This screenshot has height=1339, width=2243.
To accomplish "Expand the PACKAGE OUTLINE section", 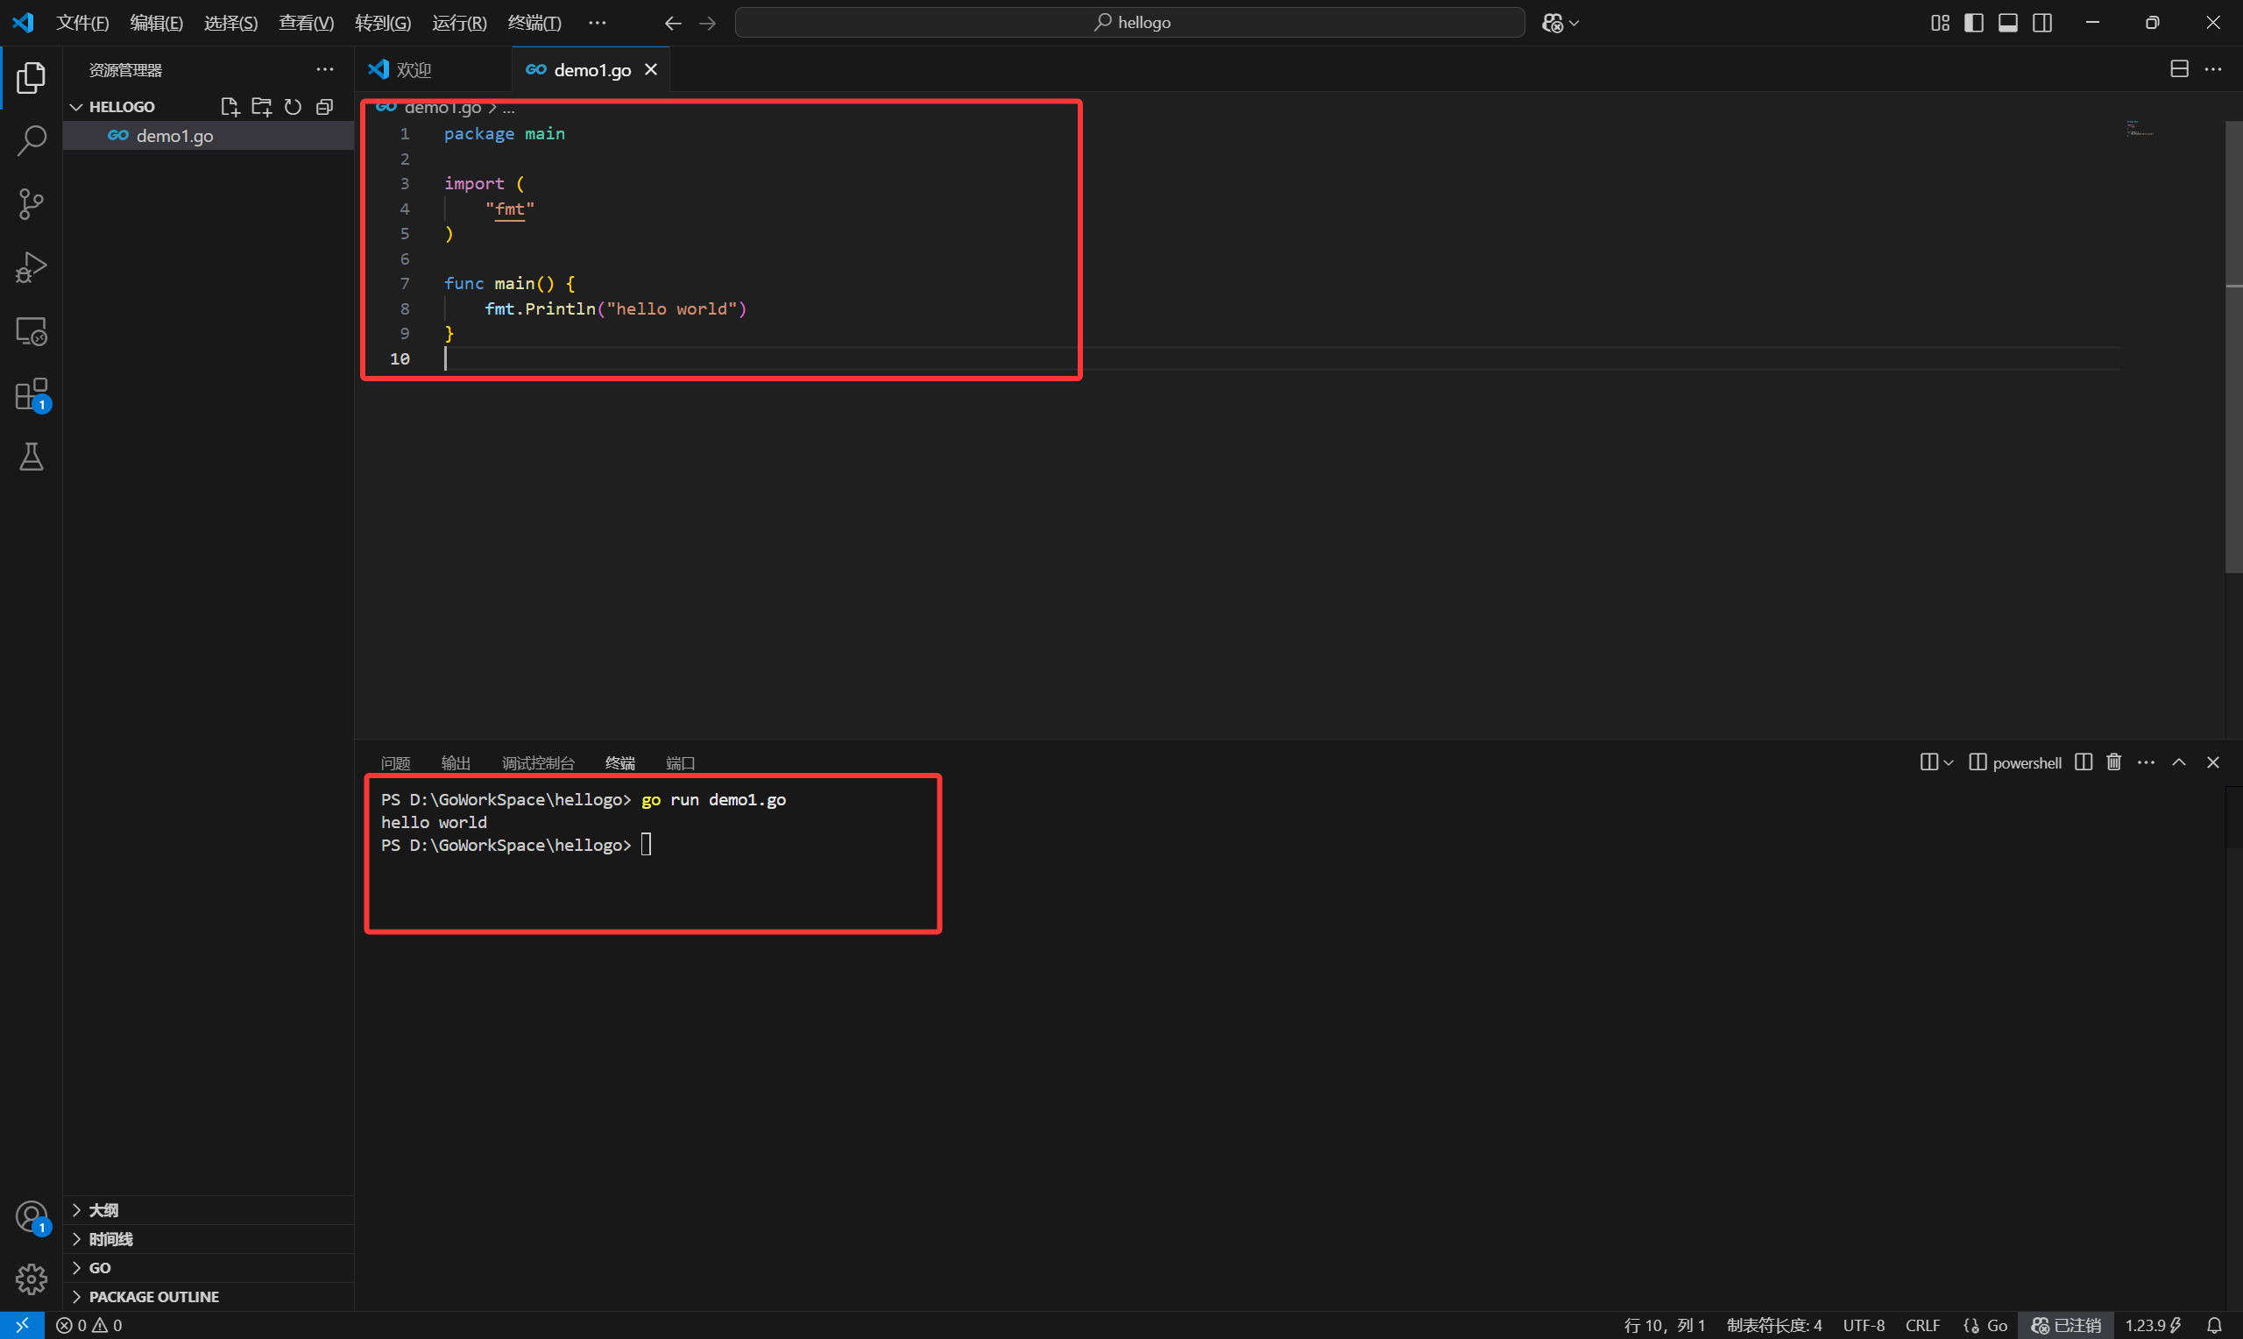I will (x=153, y=1297).
